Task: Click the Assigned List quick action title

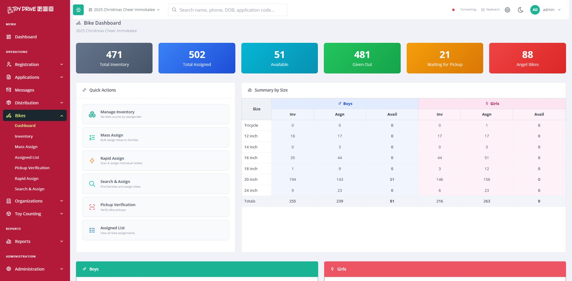Action: (113, 228)
